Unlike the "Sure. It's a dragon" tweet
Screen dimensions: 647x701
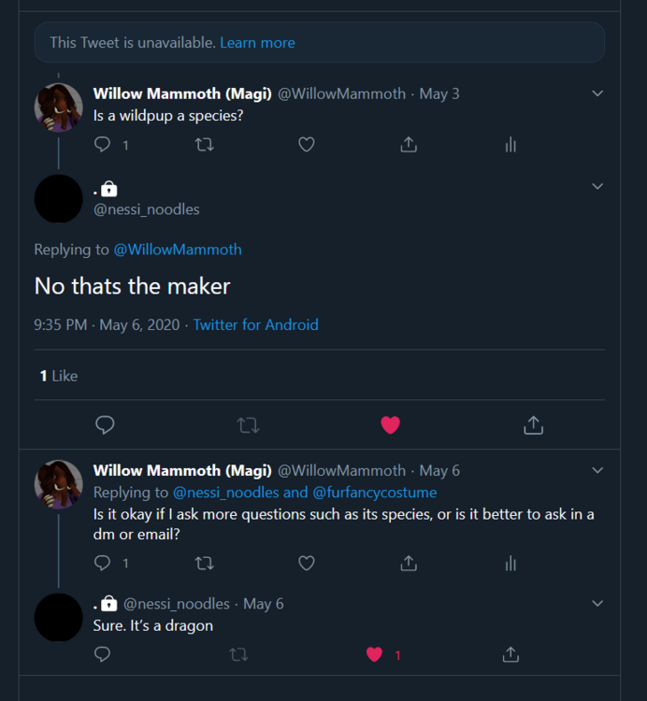point(375,654)
